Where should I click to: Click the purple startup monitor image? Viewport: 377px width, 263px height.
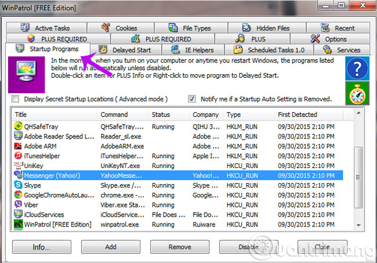tap(27, 75)
